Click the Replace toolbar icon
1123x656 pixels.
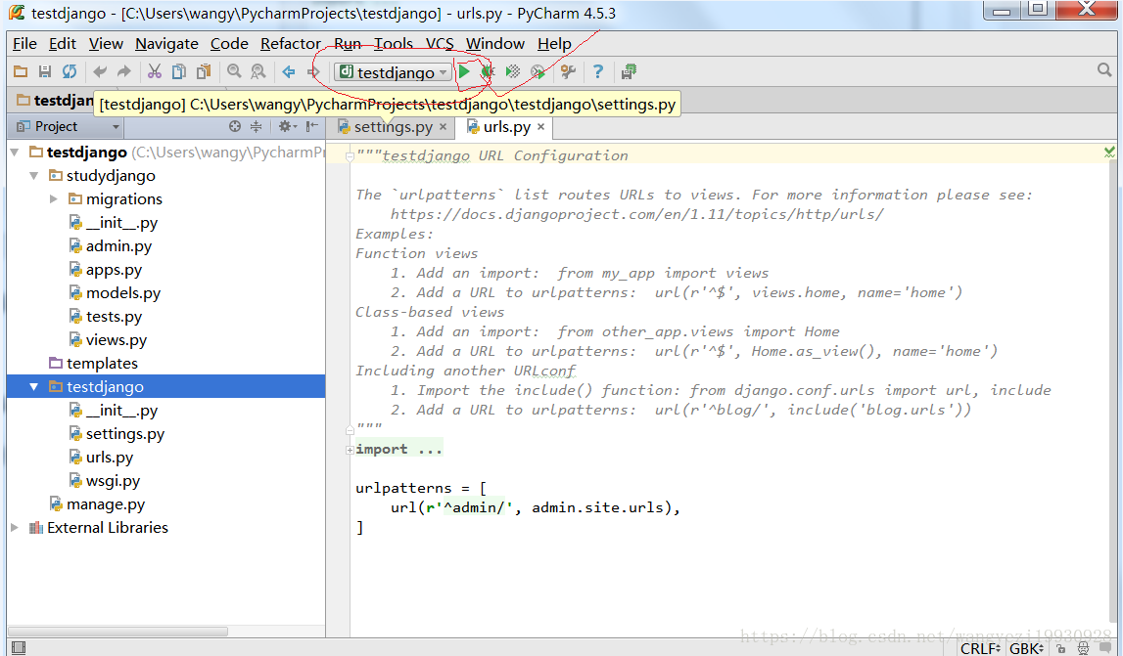(x=257, y=71)
